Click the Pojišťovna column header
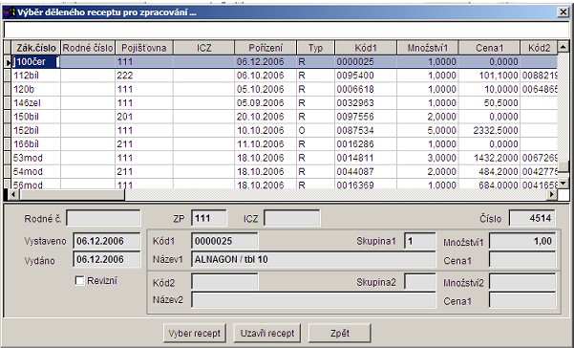Screen dimensions: 574x348 coord(144,48)
